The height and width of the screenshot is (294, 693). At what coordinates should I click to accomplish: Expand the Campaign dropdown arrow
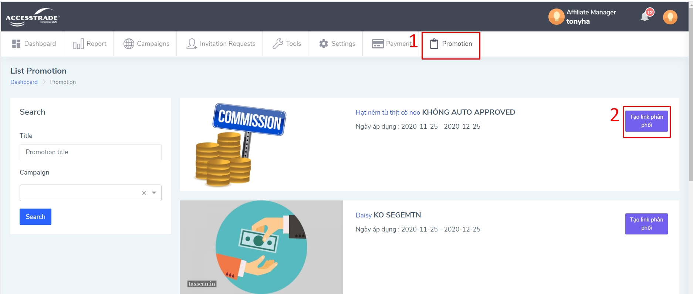tap(154, 193)
